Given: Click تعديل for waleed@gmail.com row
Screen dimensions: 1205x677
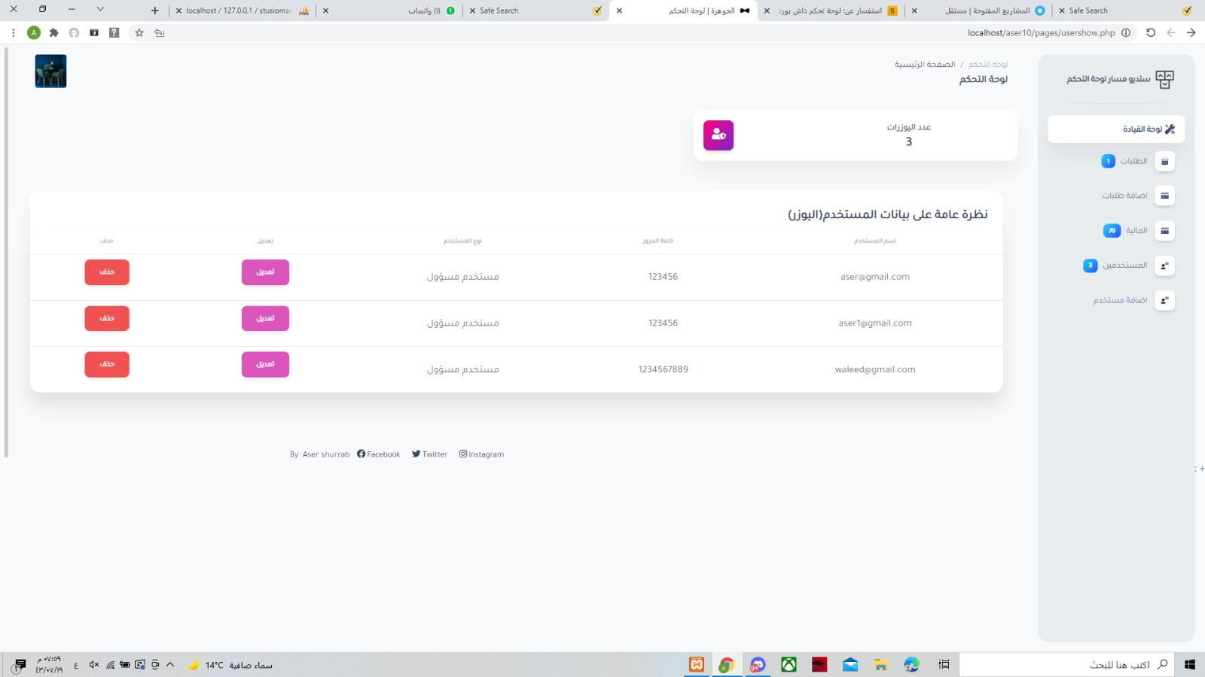Looking at the screenshot, I should click(265, 364).
